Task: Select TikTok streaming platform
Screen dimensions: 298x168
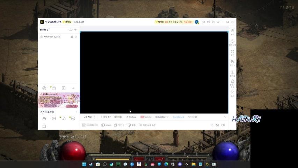Action: 131,117
